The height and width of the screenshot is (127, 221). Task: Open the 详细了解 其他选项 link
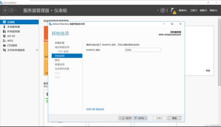point(95,109)
